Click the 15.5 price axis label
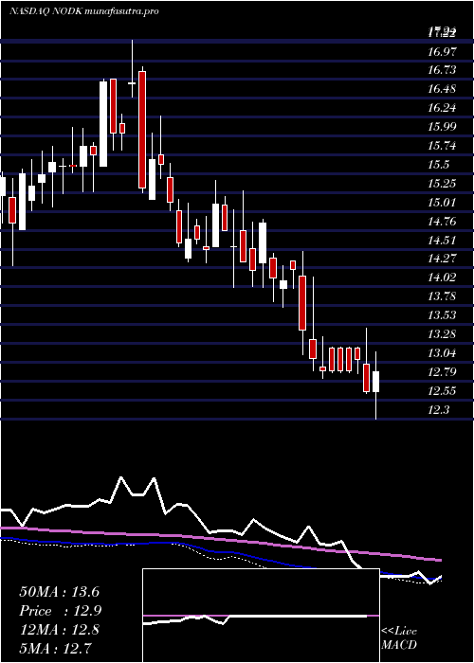 coord(438,165)
